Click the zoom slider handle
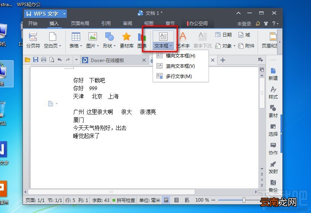 coord(244,200)
